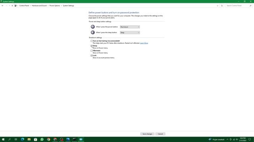Screen dimensions: 254x142
Task: Go back using the navigation back arrow
Action: [x=2, y=6]
